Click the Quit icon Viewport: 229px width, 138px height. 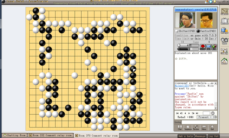coord(212,128)
